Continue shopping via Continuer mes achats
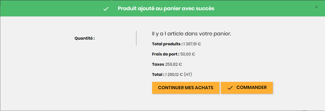The height and width of the screenshot is (111, 325). pos(186,88)
